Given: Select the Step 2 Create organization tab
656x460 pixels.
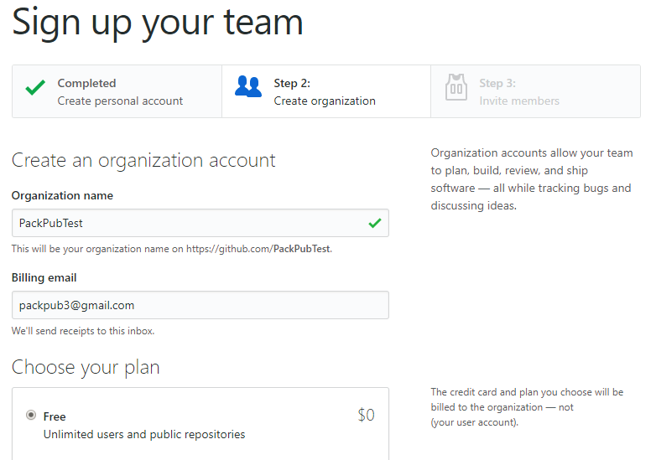Looking at the screenshot, I should pos(326,91).
